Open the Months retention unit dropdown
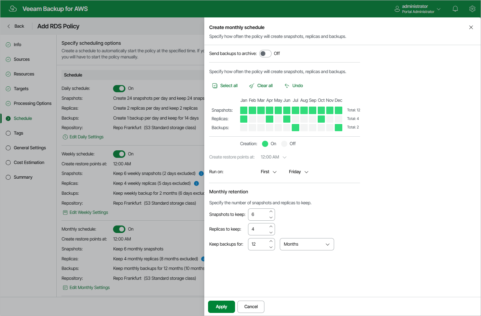Screen dimensions: 481x316 point(307,244)
